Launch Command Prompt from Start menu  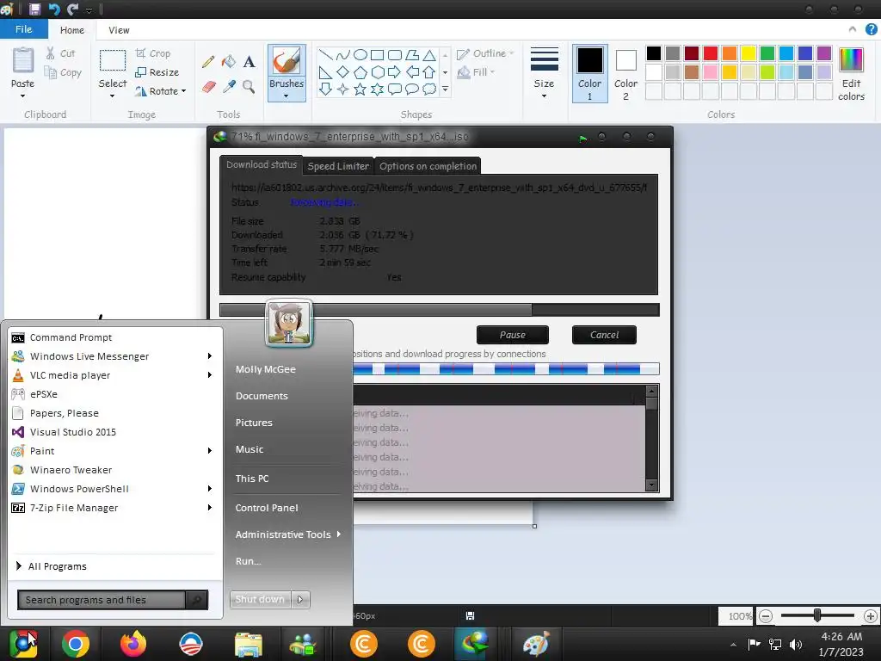(x=71, y=337)
